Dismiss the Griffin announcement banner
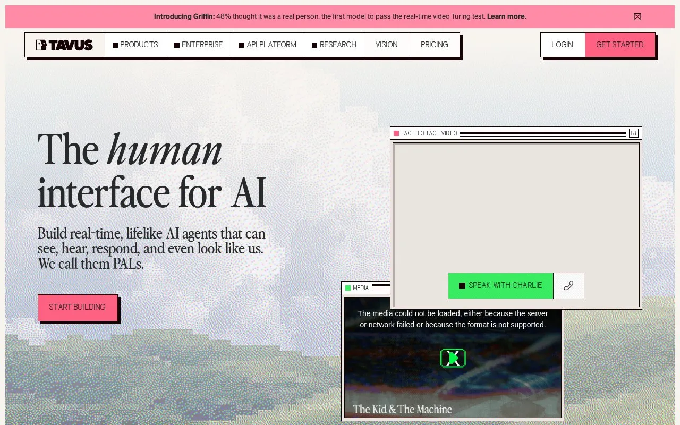The height and width of the screenshot is (425, 680). (x=637, y=16)
